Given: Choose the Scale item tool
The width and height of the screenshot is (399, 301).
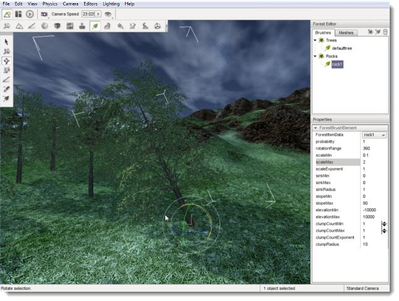Looking at the screenshot, I should click(x=6, y=70).
